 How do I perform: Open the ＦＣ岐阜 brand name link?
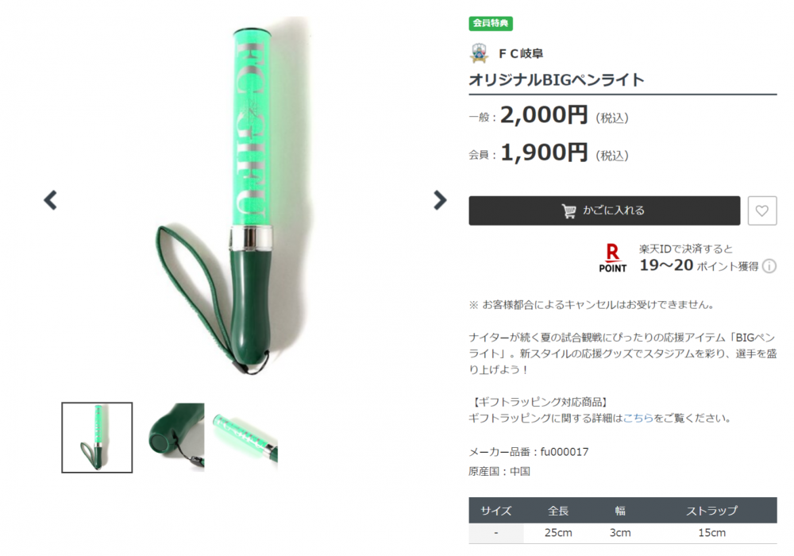521,54
